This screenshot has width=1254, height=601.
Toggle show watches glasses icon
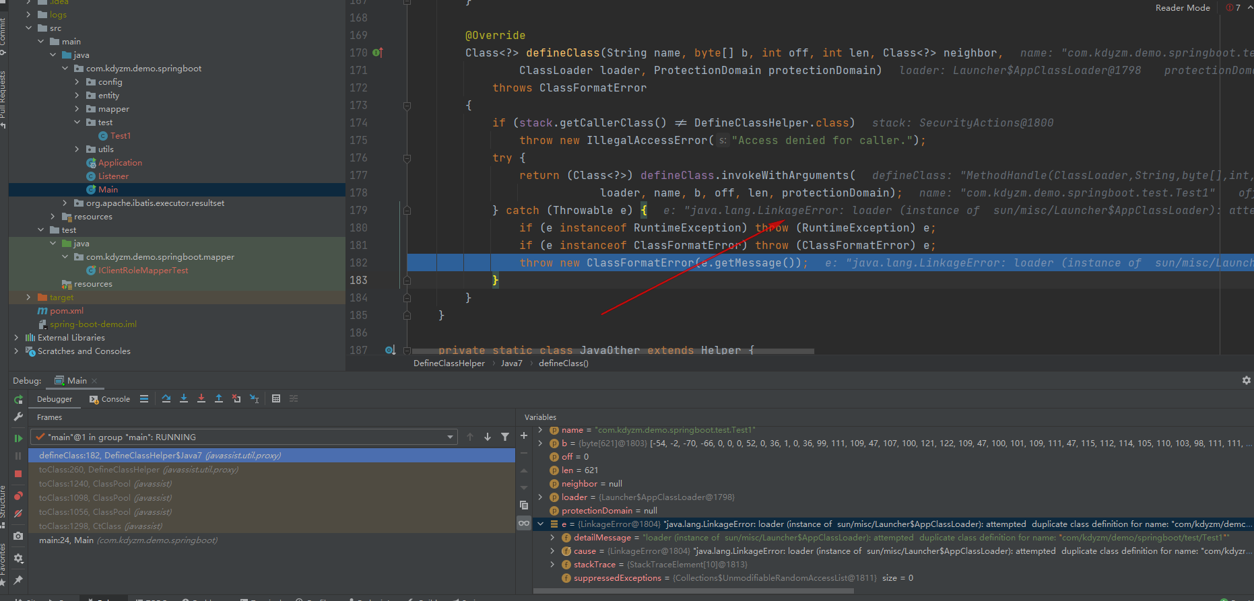click(x=524, y=523)
